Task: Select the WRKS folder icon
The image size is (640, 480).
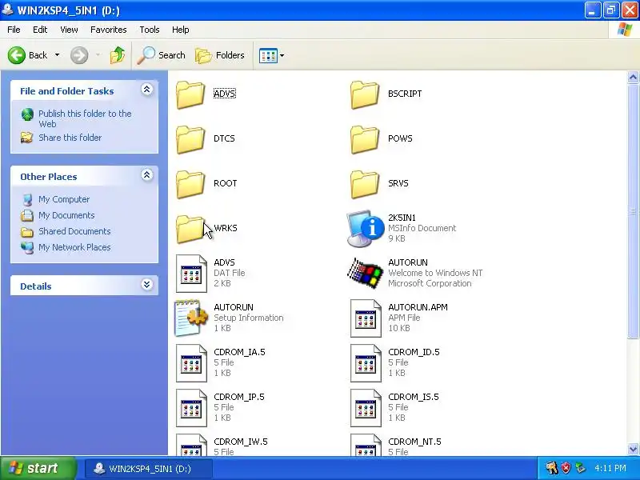Action: [x=190, y=230]
